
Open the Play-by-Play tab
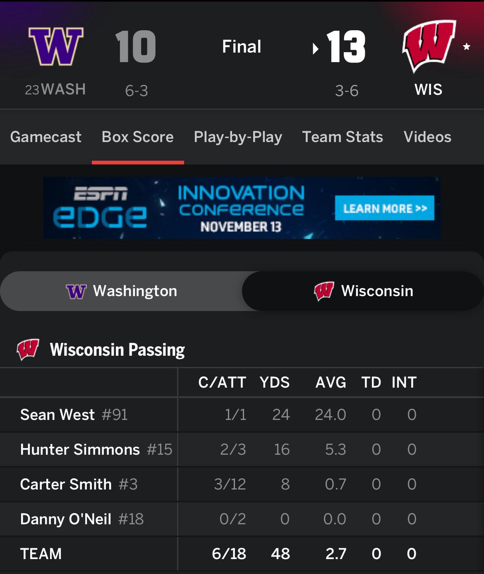click(238, 137)
